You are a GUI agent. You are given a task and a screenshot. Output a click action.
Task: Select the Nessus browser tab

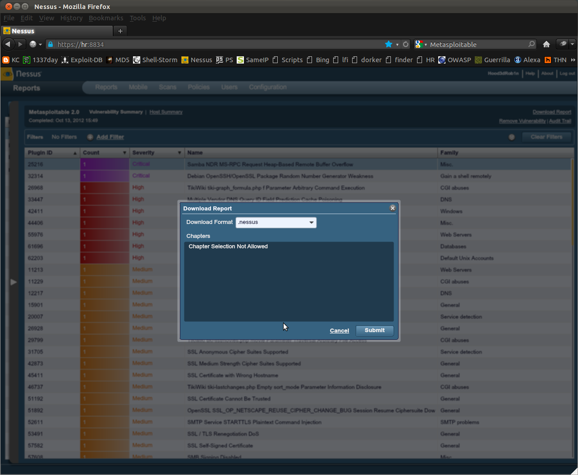[x=57, y=31]
